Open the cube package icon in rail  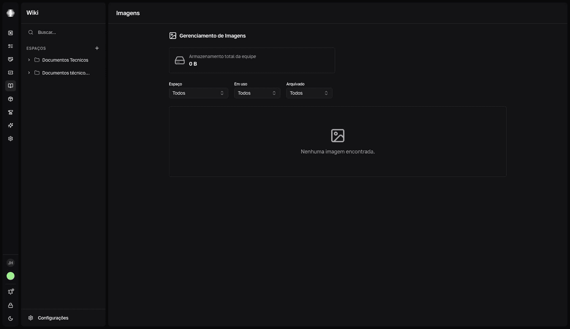point(10,99)
